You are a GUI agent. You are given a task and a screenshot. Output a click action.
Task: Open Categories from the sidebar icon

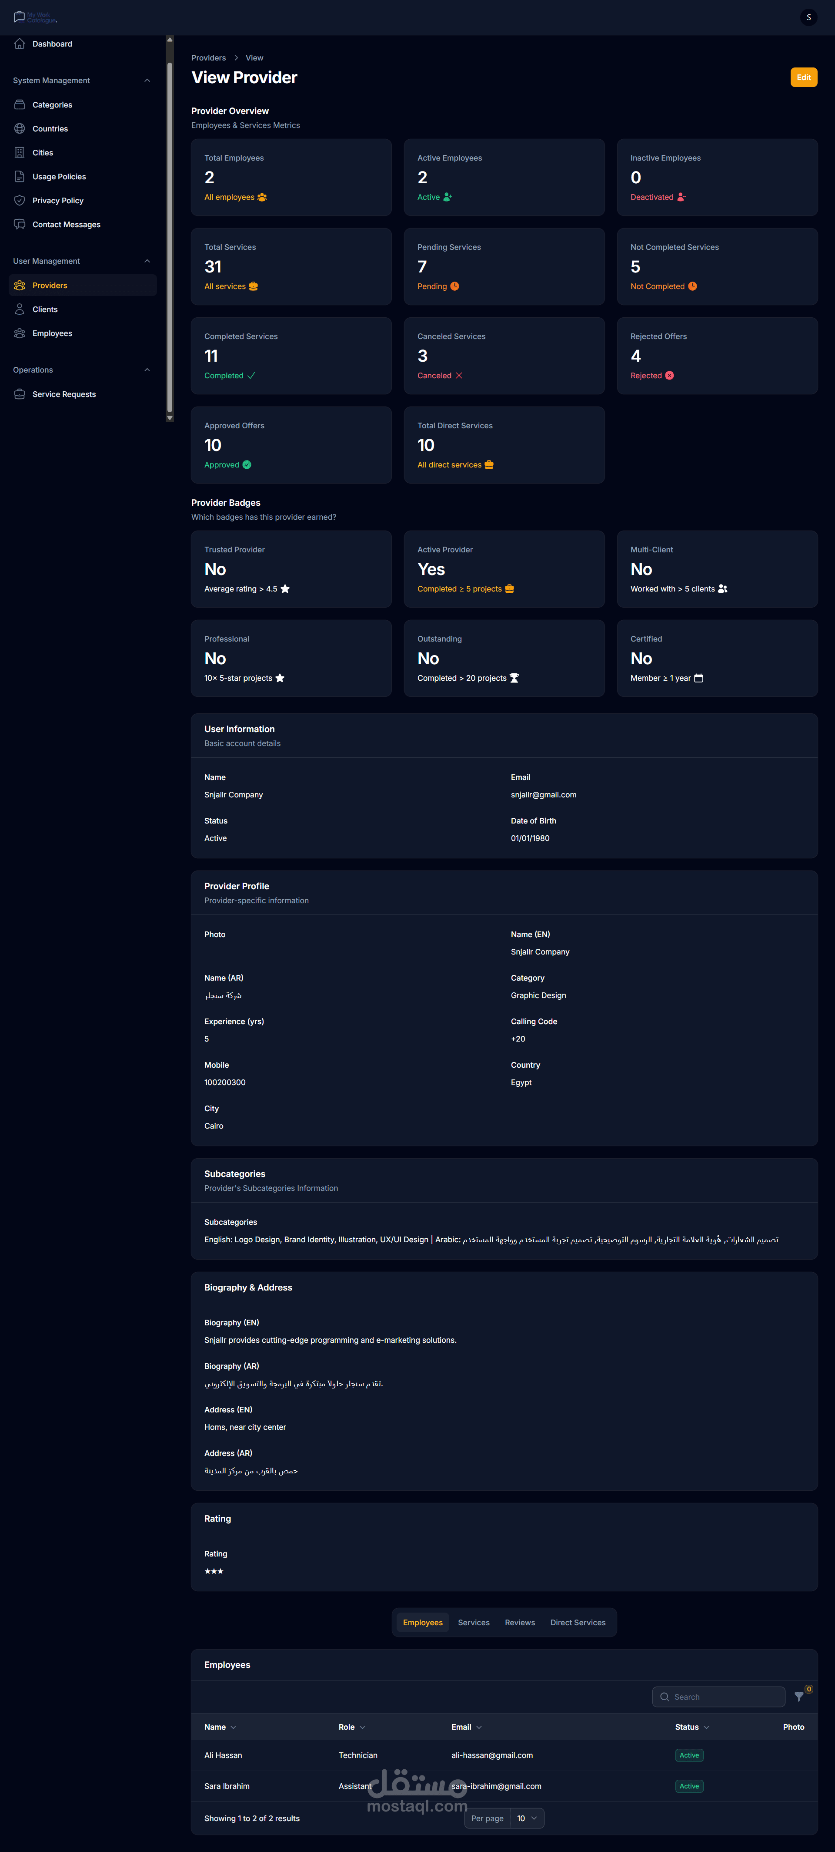point(20,105)
